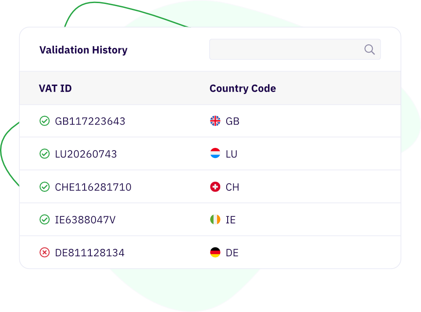Image resolution: width=421 pixels, height=312 pixels.
Task: Click red invalid icon beside DE811128134
Action: pos(44,253)
